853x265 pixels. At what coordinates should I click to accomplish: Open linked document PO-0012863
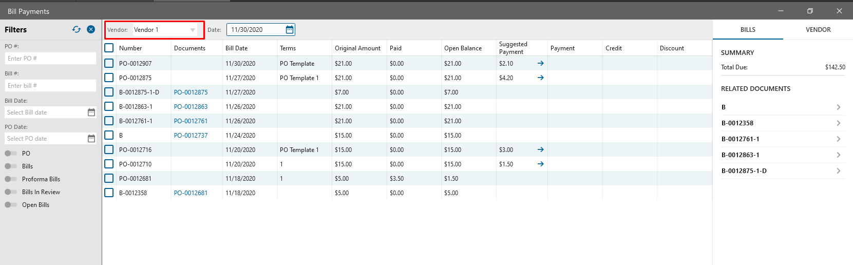(x=191, y=107)
